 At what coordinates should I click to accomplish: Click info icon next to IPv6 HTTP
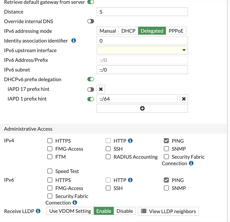[x=130, y=180]
